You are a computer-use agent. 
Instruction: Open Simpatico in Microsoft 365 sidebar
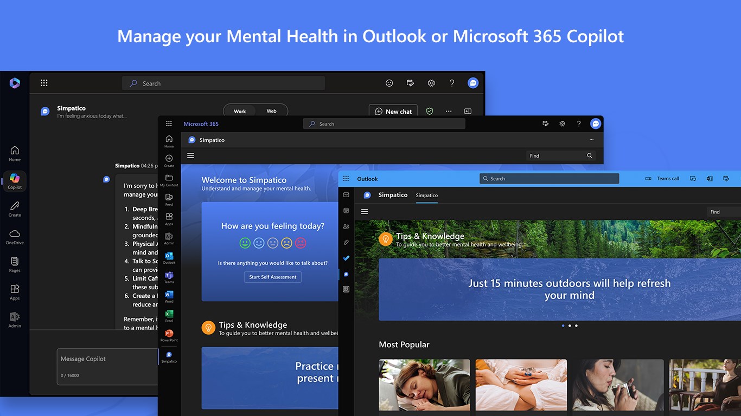(x=169, y=357)
